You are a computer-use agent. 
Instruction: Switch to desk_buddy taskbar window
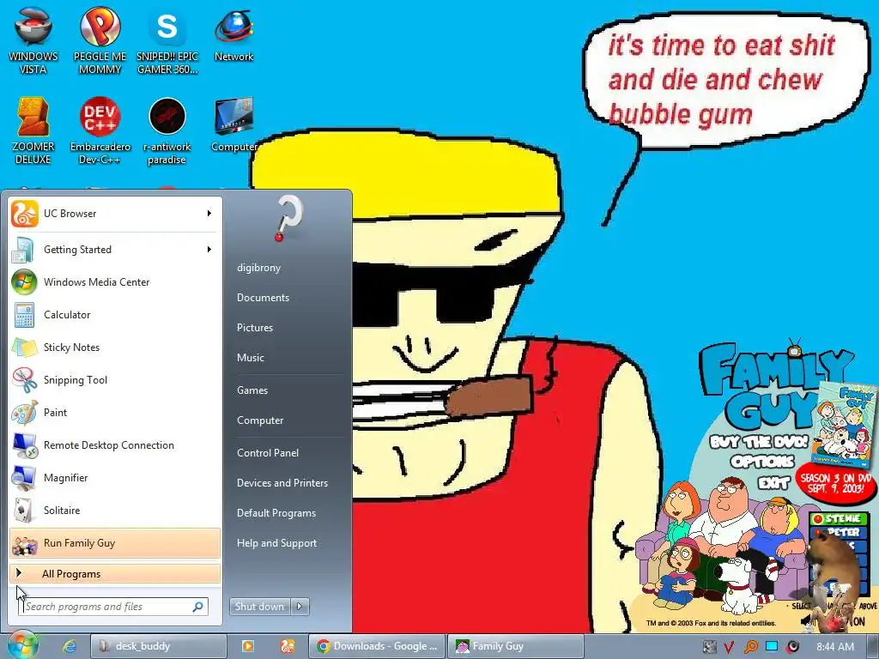point(159,646)
